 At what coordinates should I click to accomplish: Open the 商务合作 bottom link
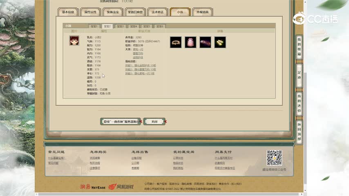(224, 184)
